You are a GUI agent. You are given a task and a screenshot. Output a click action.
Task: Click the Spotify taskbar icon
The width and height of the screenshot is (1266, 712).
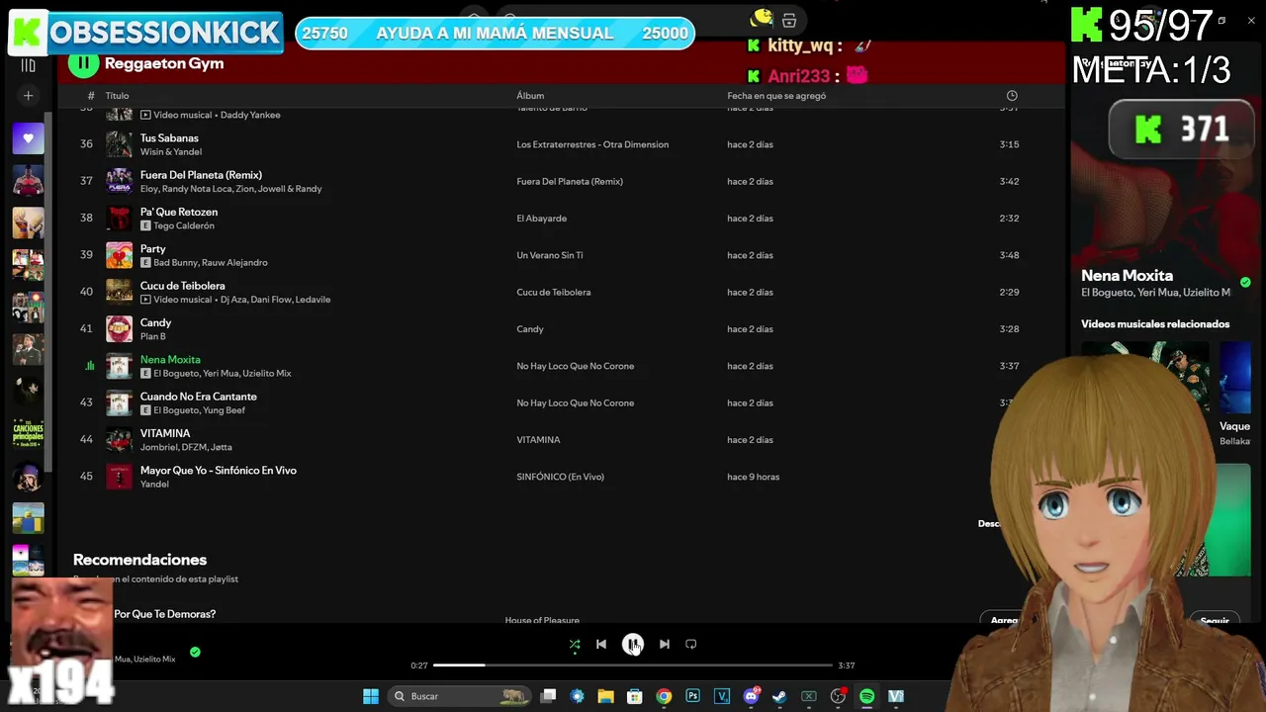point(866,696)
